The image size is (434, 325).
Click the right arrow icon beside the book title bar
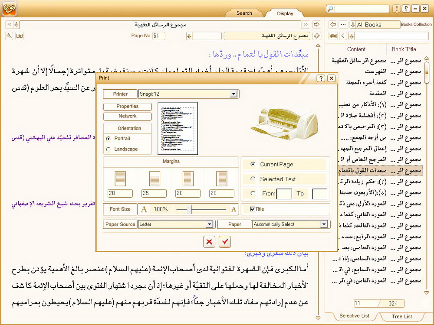coord(316,25)
